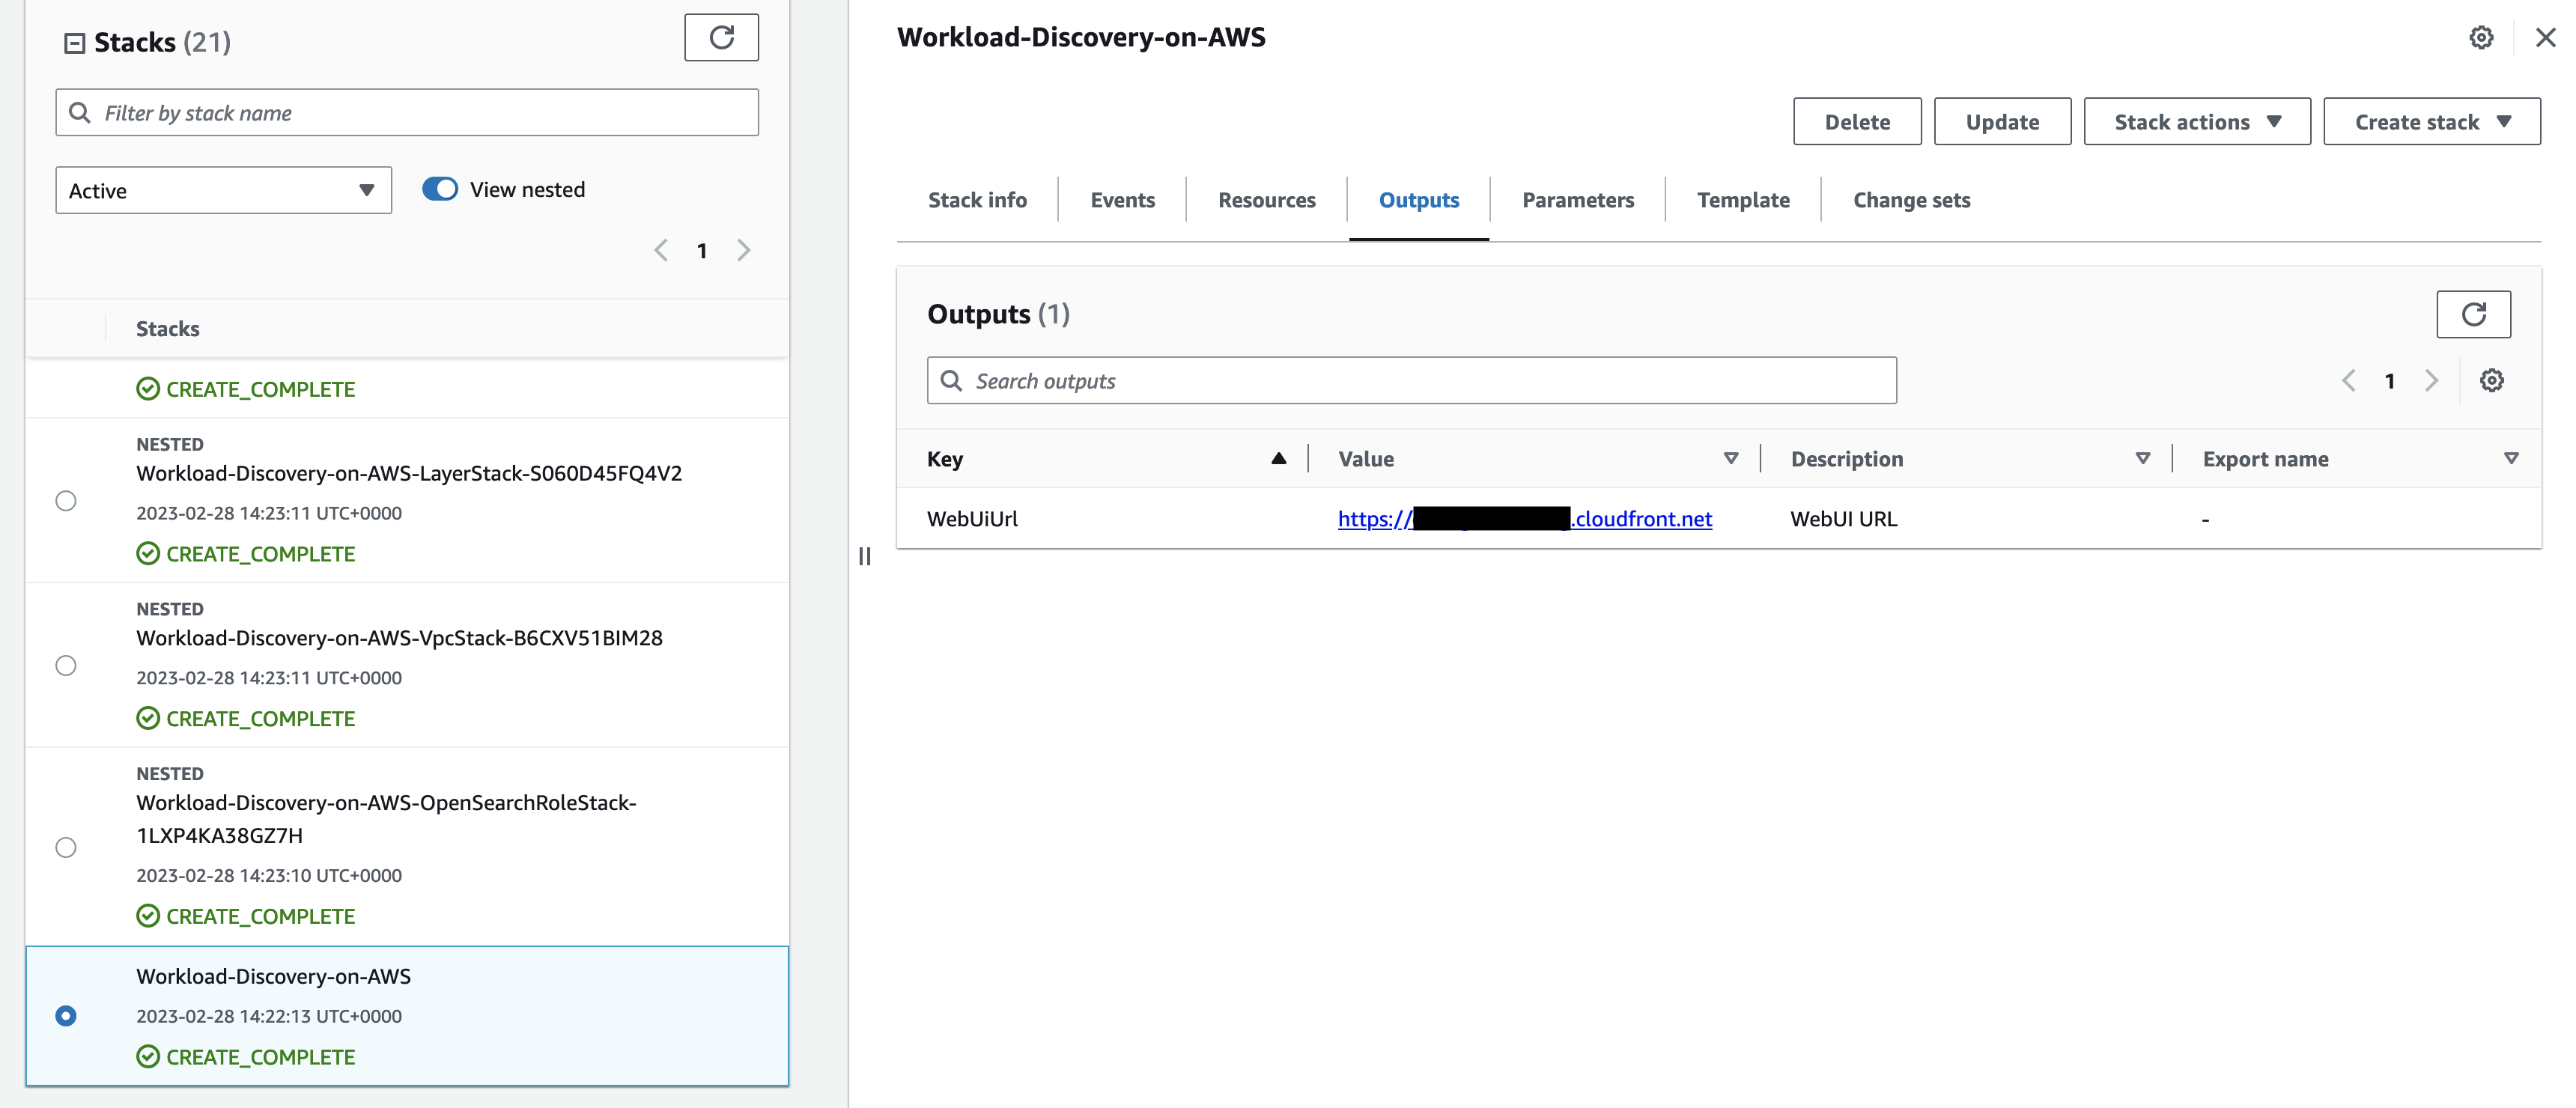The width and height of the screenshot is (2576, 1108).
Task: Click the search icon in Filter by stack name
Action: pyautogui.click(x=80, y=112)
